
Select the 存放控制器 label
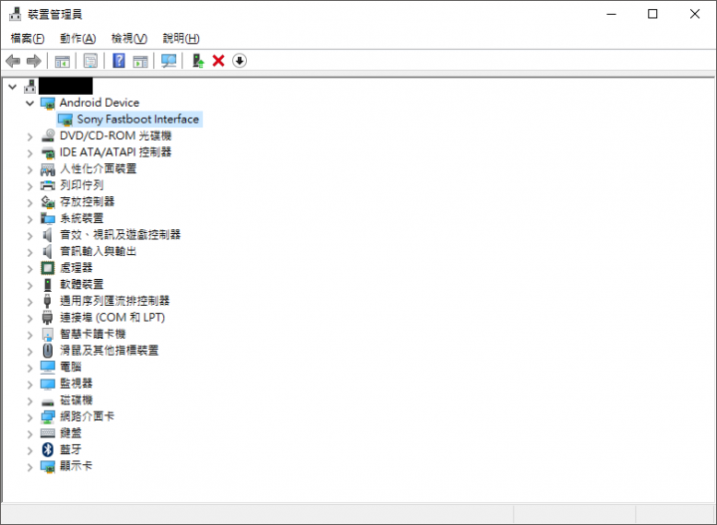click(88, 201)
